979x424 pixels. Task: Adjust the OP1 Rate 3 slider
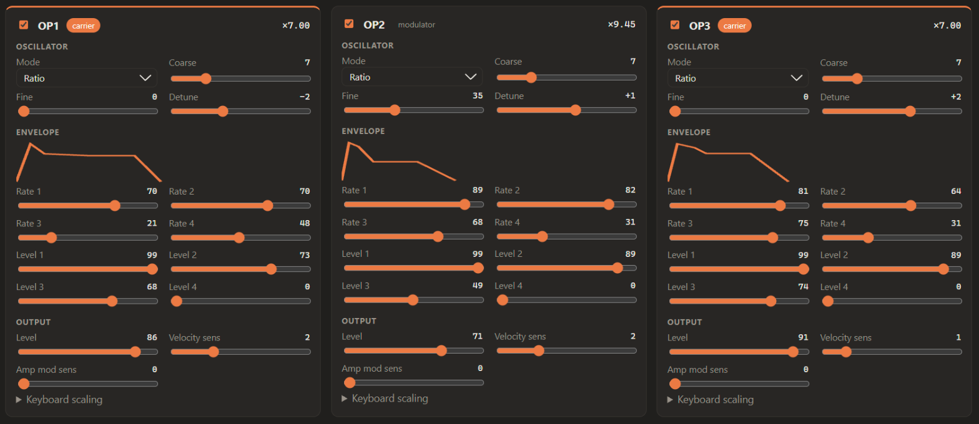tap(87, 237)
